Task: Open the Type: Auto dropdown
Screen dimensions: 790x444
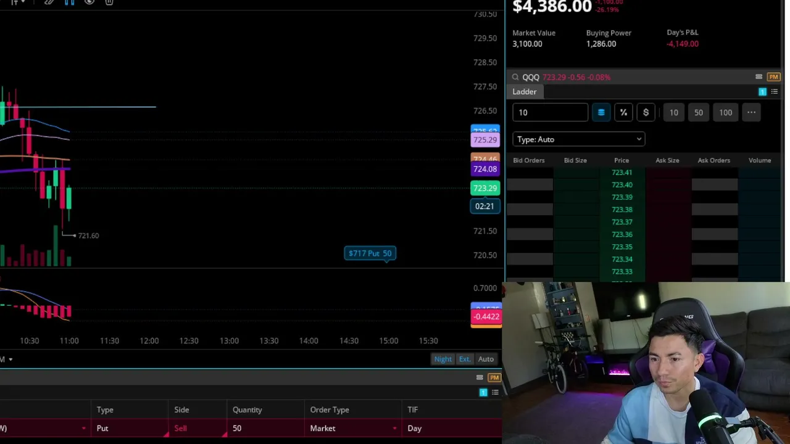Action: pos(578,139)
